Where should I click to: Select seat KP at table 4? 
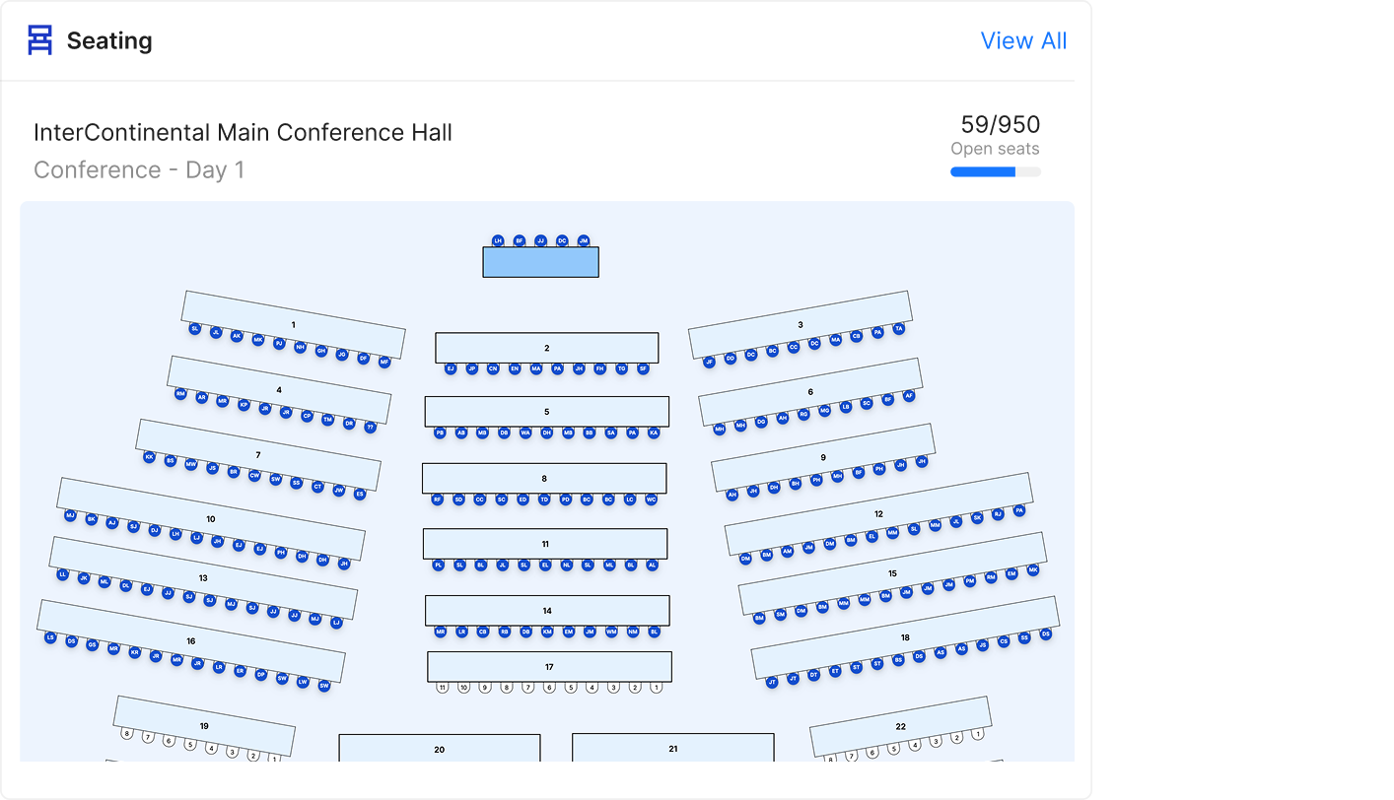(x=244, y=404)
